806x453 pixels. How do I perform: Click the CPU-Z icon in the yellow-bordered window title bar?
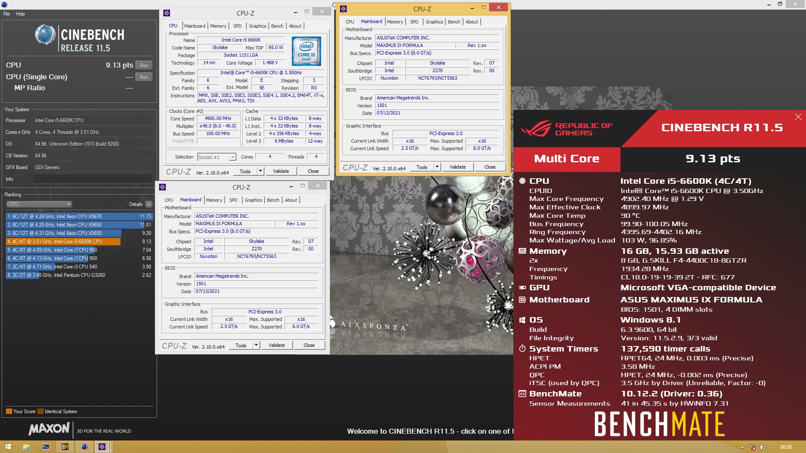[343, 8]
